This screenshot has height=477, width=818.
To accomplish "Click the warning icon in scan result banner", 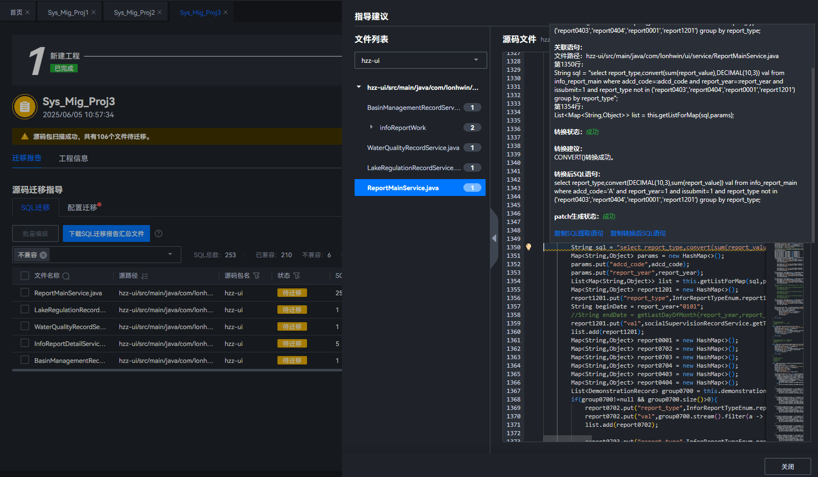I will (x=24, y=136).
